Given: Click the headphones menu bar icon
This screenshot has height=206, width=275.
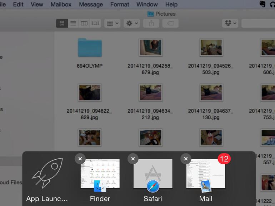Looking at the screenshot, I should pos(272,4).
